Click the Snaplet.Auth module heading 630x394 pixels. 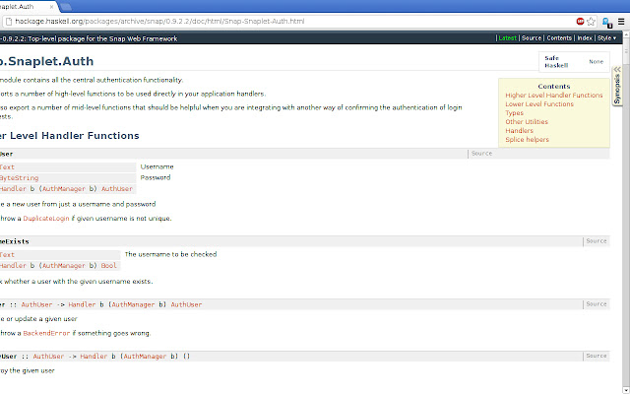pos(47,61)
